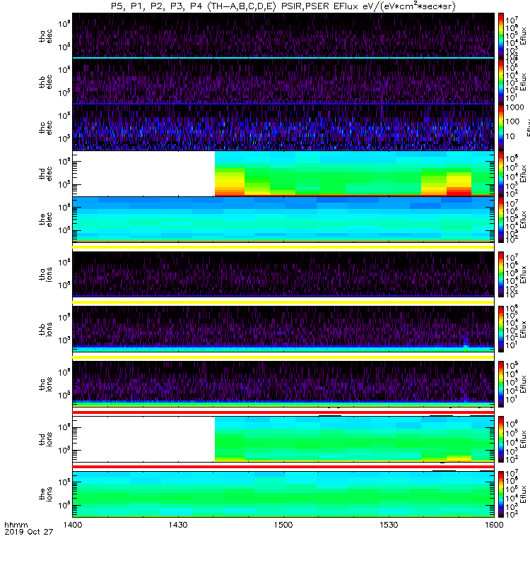This screenshot has height=565, width=530.
Task: Click inside the thc elec spectrogram panel
Action: coord(283,127)
